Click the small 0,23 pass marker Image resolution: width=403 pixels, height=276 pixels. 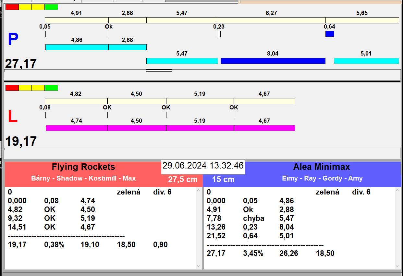(219, 34)
